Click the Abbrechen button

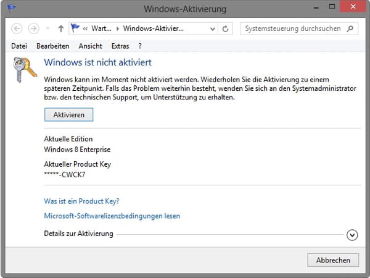tap(333, 260)
